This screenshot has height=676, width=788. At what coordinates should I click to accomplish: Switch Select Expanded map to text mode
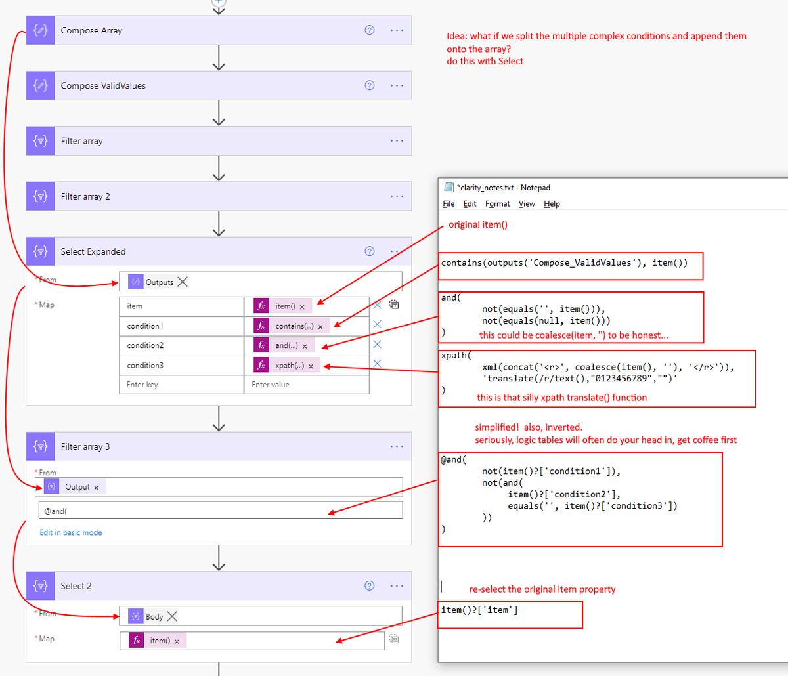pos(394,305)
